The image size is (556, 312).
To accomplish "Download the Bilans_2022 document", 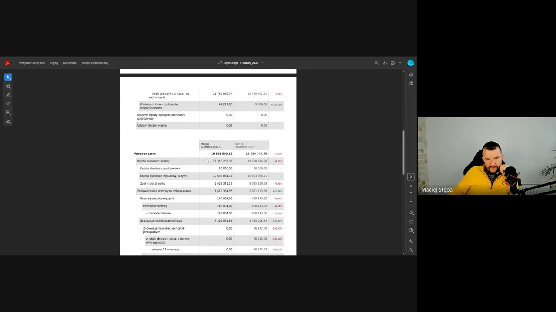I will (384, 63).
